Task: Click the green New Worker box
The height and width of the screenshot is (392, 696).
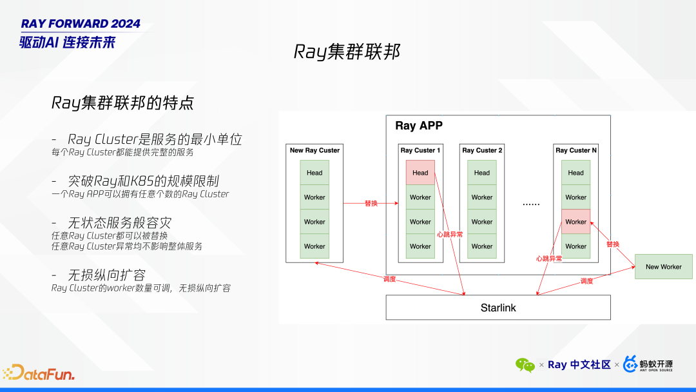Action: (663, 266)
